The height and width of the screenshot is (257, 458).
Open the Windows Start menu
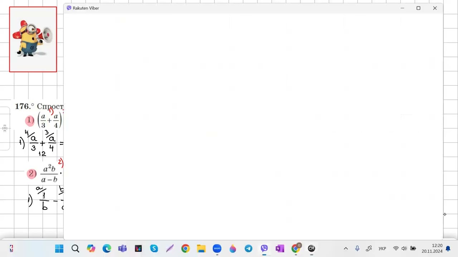tap(59, 248)
